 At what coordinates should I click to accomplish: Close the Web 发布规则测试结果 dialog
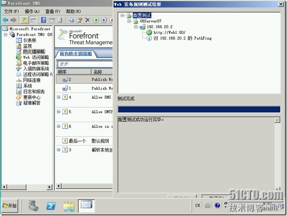(281, 4)
